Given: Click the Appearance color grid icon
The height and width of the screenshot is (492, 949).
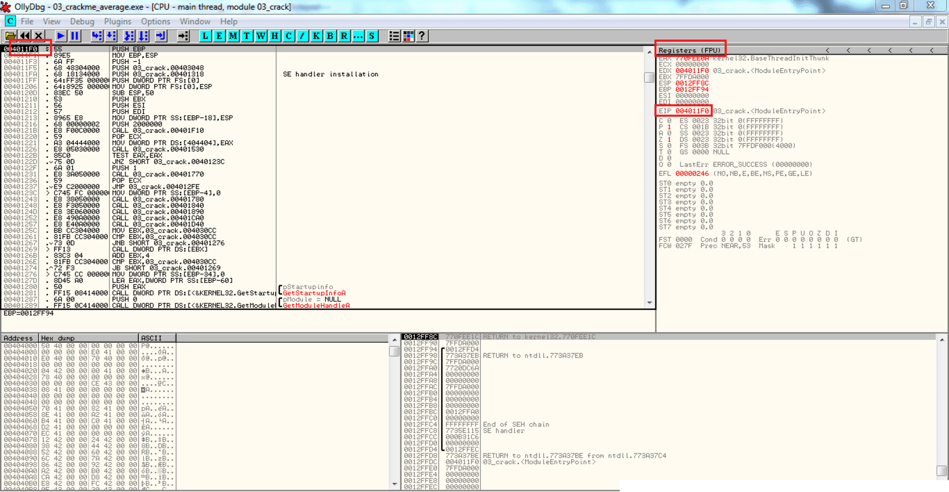Looking at the screenshot, I should click(x=408, y=36).
